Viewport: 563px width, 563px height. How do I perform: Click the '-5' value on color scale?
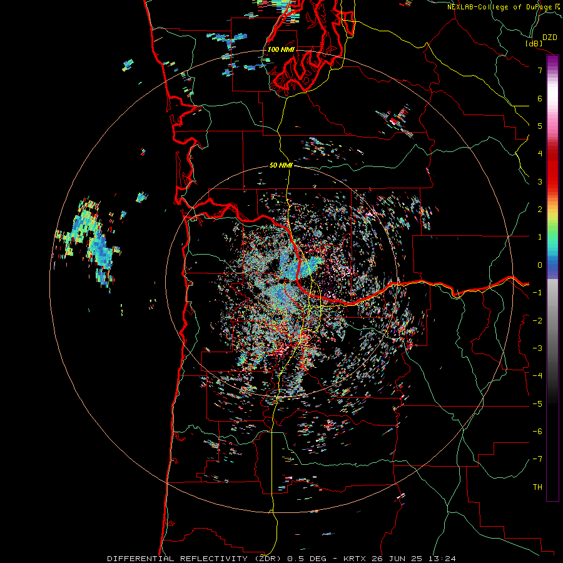(x=537, y=404)
